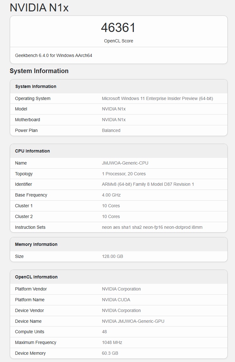The image size is (235, 362).
Task: Click the System Information section heading
Action: point(39,71)
